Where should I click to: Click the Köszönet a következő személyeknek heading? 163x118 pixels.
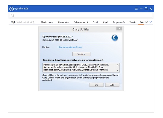point(73,60)
